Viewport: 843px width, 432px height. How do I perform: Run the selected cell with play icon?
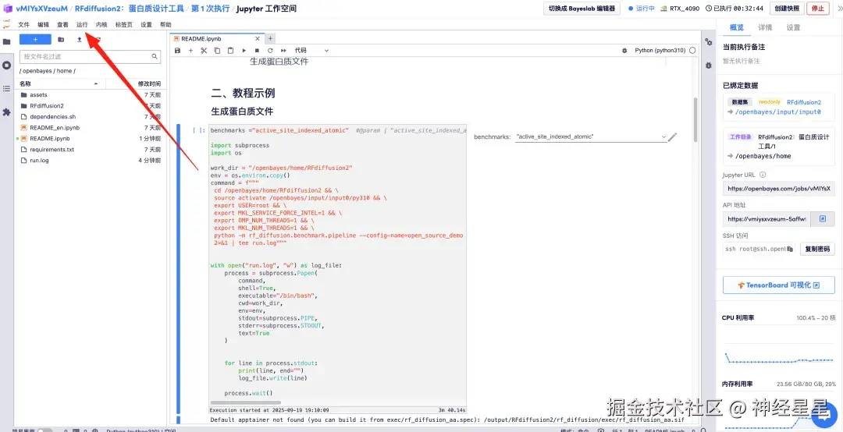coord(244,51)
